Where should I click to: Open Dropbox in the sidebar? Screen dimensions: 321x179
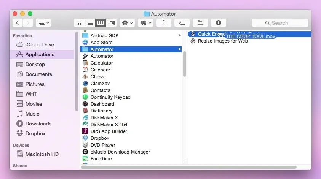coord(42,133)
